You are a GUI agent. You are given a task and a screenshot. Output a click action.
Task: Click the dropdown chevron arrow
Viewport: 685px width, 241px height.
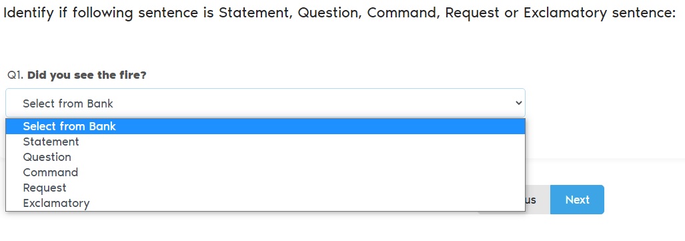click(x=518, y=103)
